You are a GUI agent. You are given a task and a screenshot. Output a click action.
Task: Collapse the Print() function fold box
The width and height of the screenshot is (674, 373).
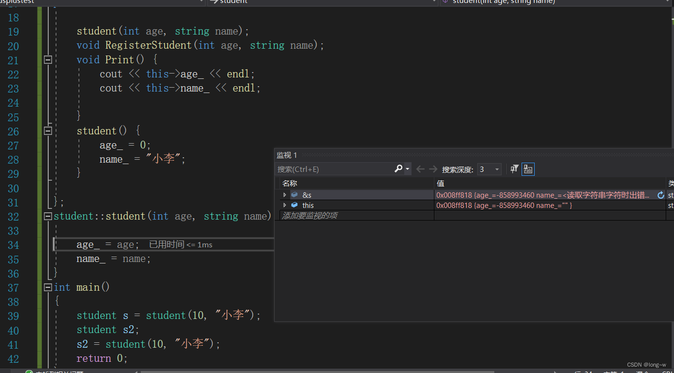click(x=48, y=59)
